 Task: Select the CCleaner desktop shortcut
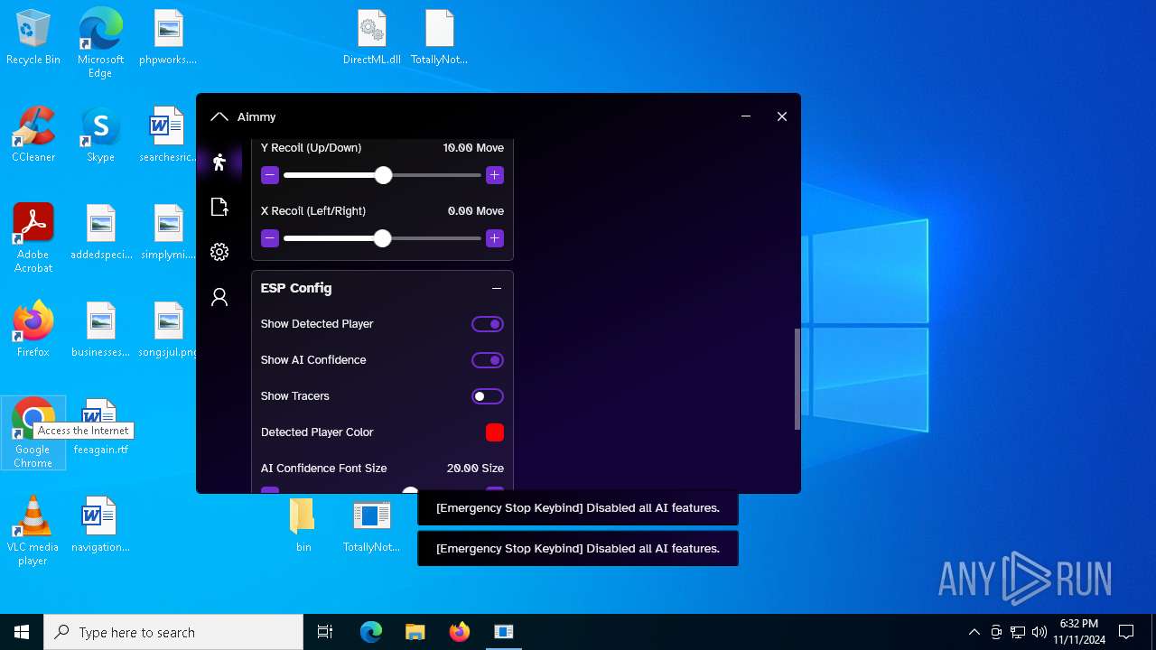(x=33, y=135)
